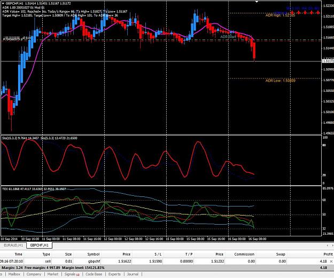Click the last red candle on the chart
Viewport: 334px width, 278px height.
[254, 51]
